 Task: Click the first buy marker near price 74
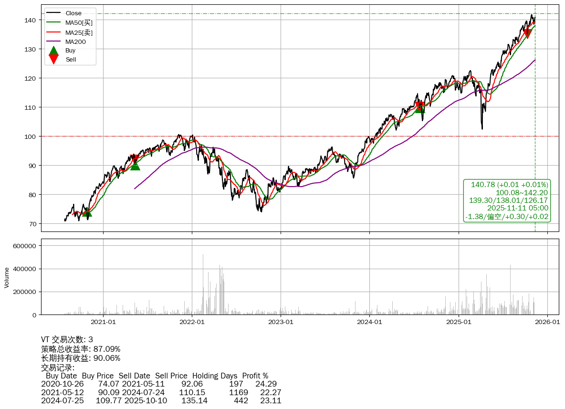coord(86,212)
